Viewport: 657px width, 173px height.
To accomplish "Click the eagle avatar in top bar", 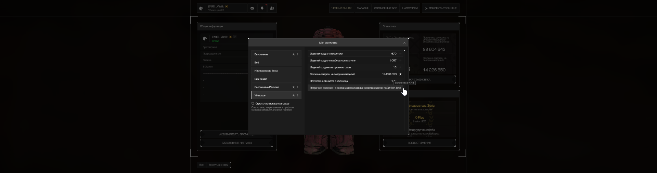I will coord(202,9).
